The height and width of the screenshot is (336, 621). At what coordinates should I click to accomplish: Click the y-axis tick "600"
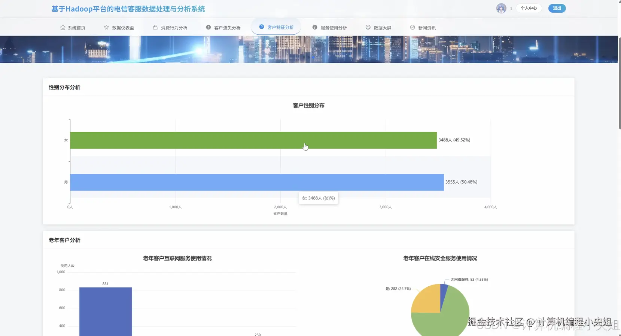point(62,308)
